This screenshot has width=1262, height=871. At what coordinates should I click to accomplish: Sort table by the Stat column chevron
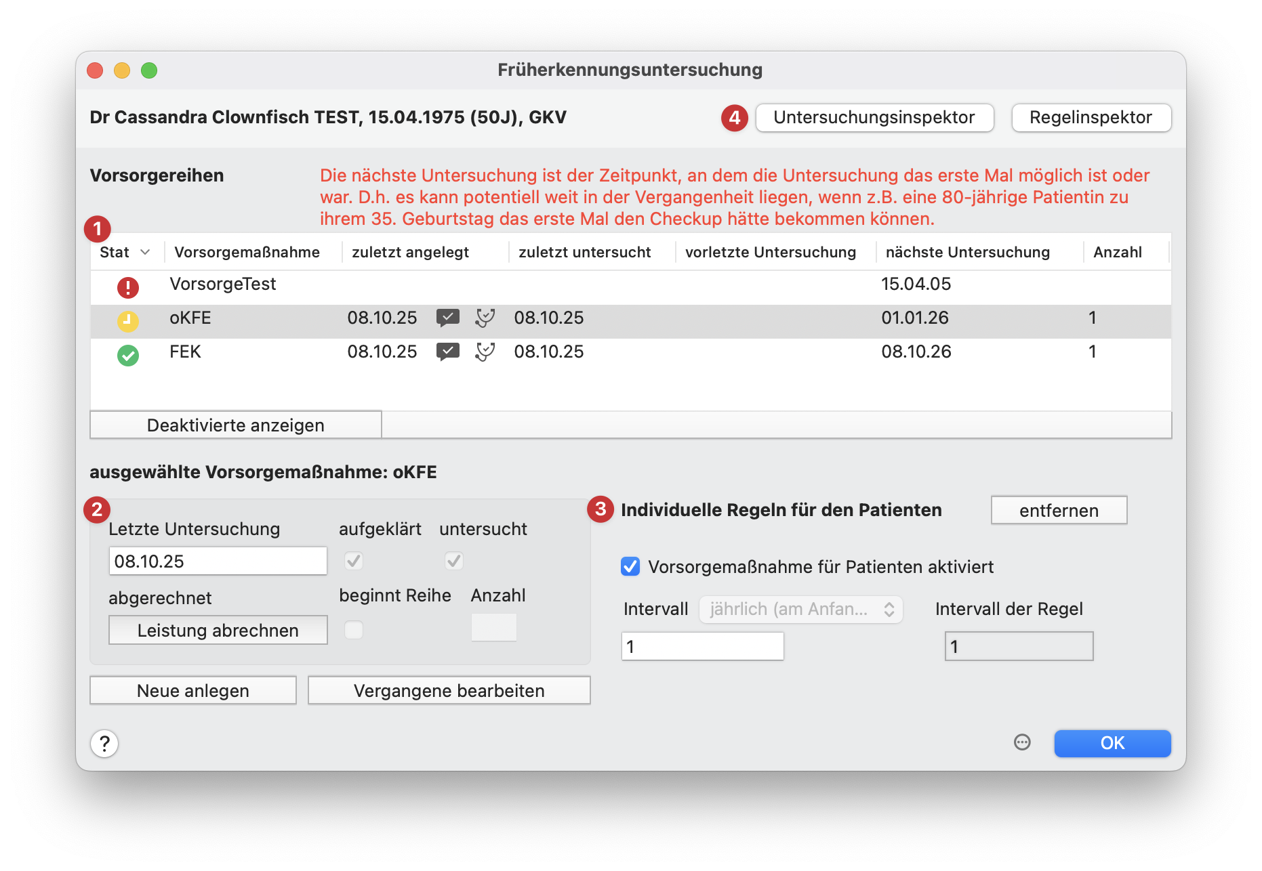tap(145, 252)
